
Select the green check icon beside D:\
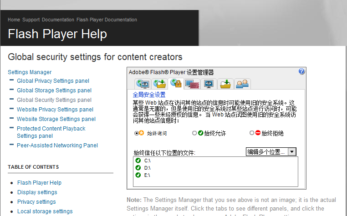click(138, 168)
